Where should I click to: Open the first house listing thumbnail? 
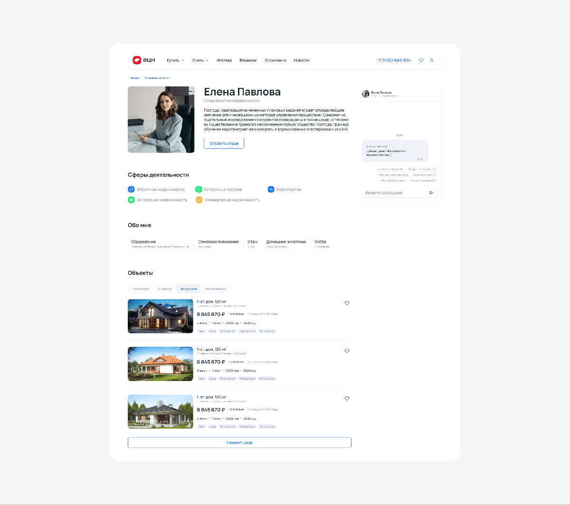(x=161, y=316)
